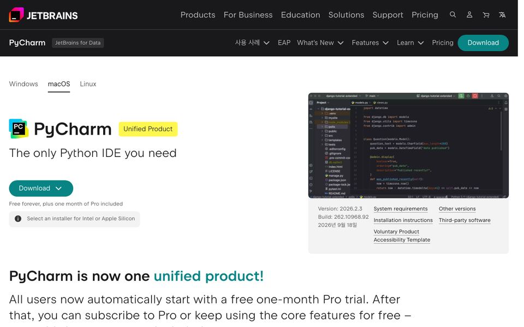
Task: Click the JetBrains logo in the header
Action: pos(44,15)
